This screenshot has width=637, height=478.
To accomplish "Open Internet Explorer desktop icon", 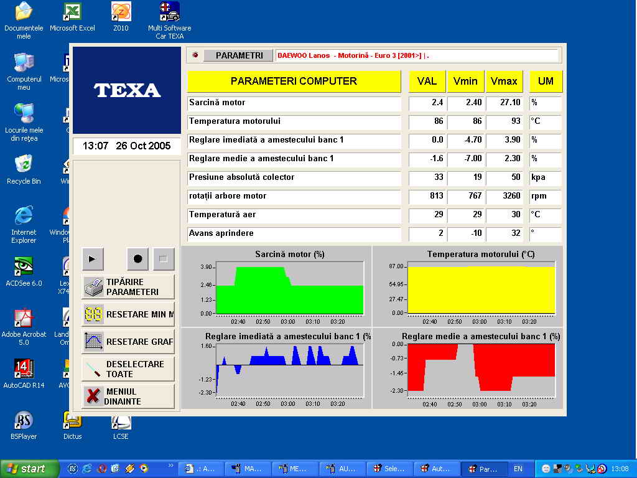I will point(24,225).
